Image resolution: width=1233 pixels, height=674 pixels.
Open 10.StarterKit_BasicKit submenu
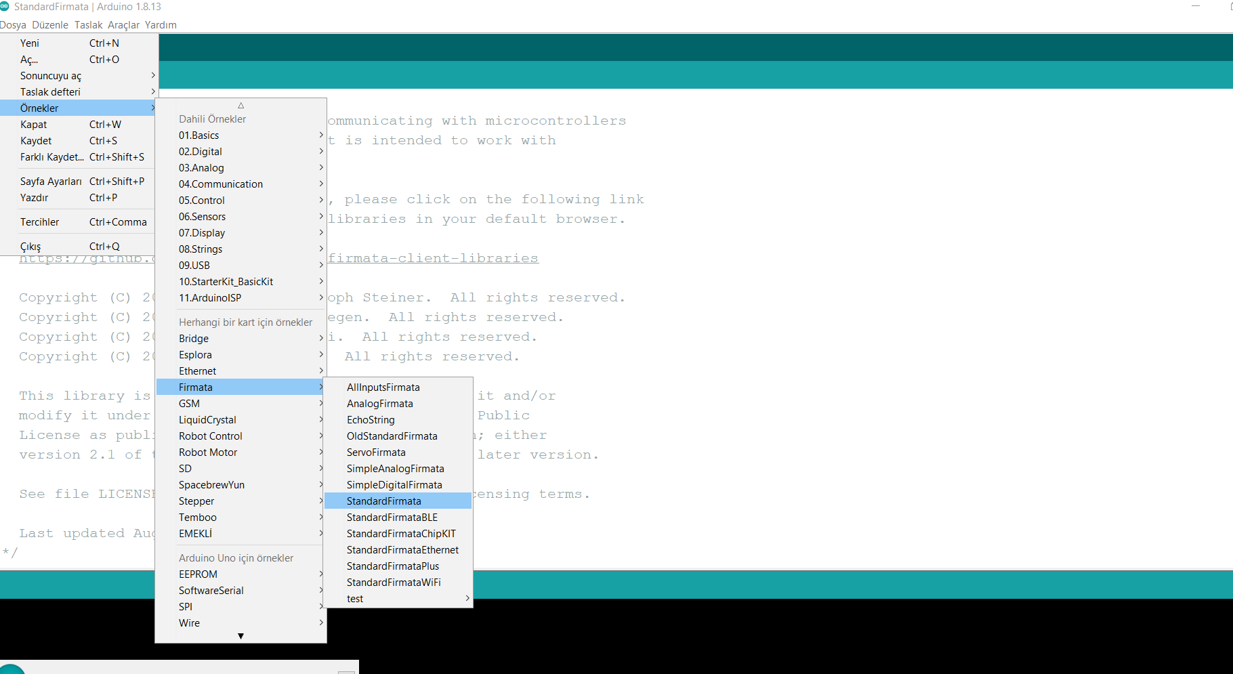(241, 282)
